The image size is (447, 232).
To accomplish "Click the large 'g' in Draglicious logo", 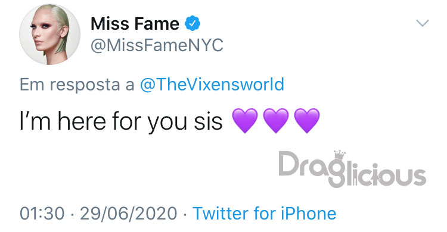I will 336,173.
